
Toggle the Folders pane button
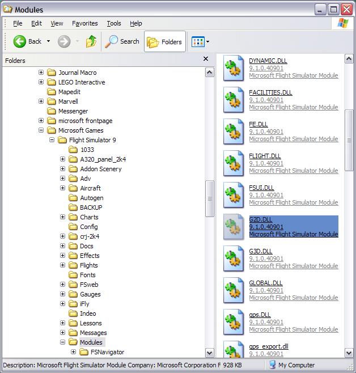click(x=165, y=41)
